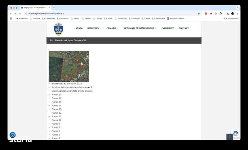Open the CONTACT menu item
This screenshot has height=150, width=248.
click(x=184, y=28)
